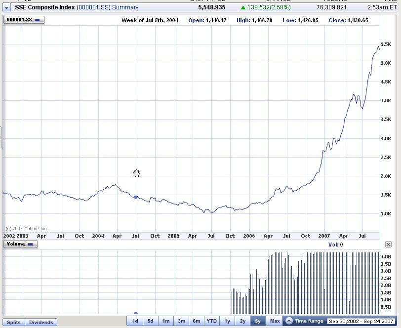Click the 5,548.935 last trade value
The height and width of the screenshot is (328, 401).
(x=212, y=7)
